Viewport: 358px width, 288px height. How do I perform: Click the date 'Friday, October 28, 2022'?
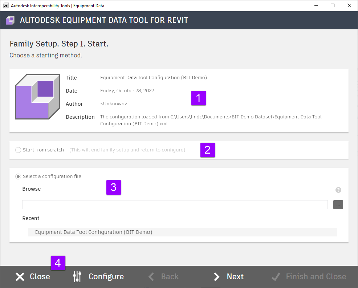coord(127,91)
